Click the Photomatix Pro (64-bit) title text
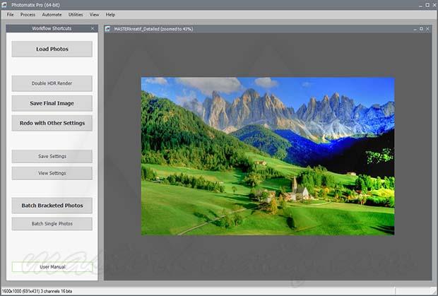 click(35, 5)
